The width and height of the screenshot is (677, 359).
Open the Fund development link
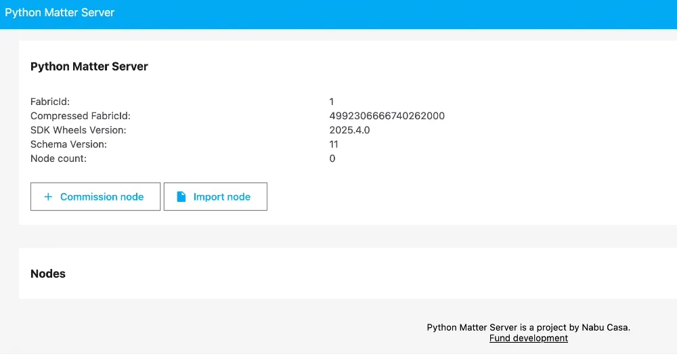pyautogui.click(x=529, y=338)
